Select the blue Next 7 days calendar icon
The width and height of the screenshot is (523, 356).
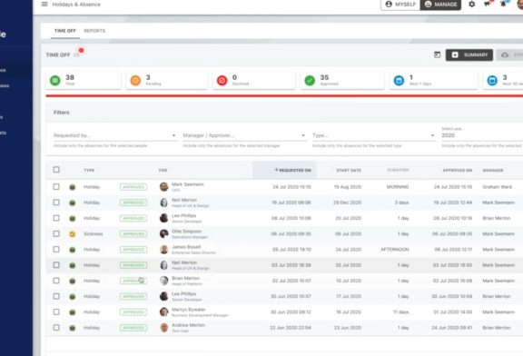[x=399, y=81]
